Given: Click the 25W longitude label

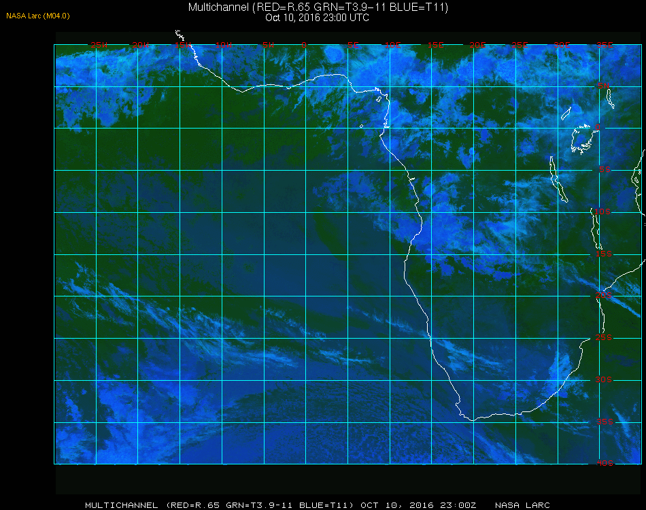Looking at the screenshot, I should point(99,45).
